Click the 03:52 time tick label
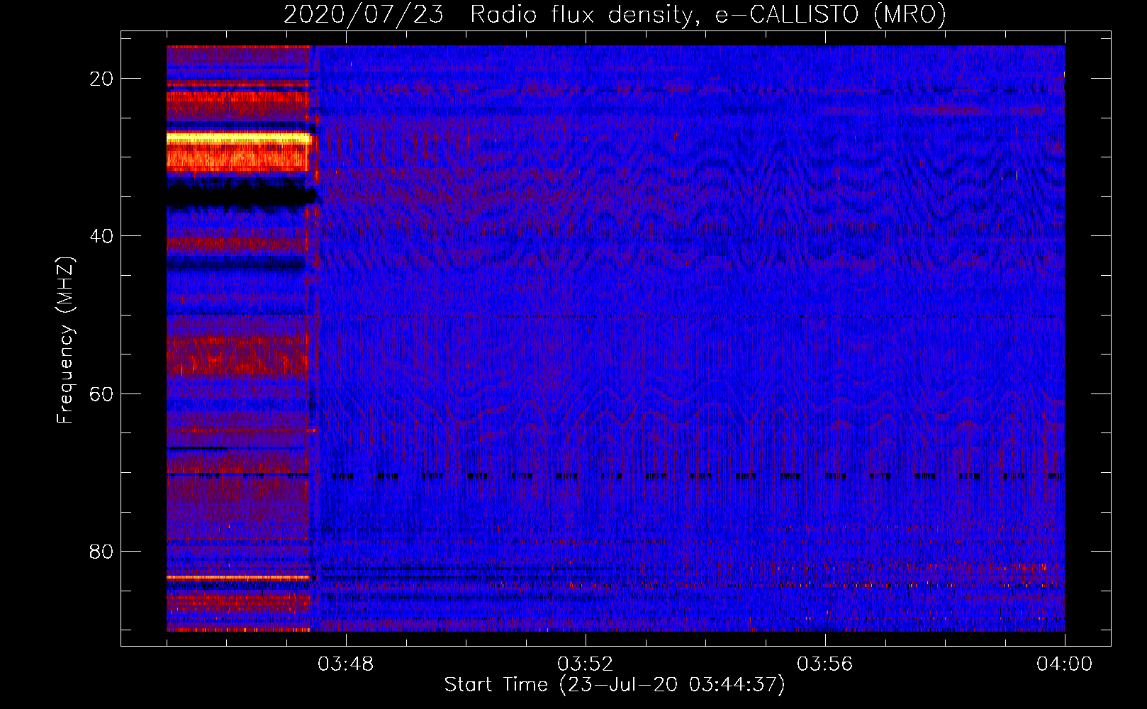 click(x=586, y=664)
